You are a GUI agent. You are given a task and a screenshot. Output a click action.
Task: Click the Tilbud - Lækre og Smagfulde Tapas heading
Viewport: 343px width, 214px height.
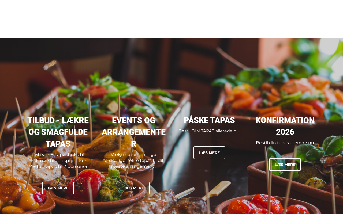[58, 132]
